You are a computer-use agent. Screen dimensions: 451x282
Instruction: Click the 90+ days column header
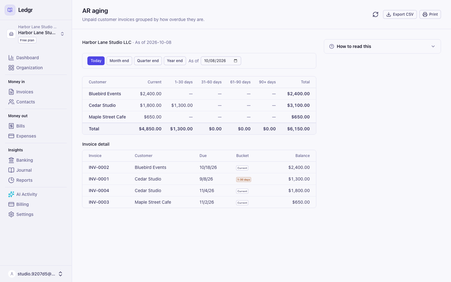(x=267, y=82)
